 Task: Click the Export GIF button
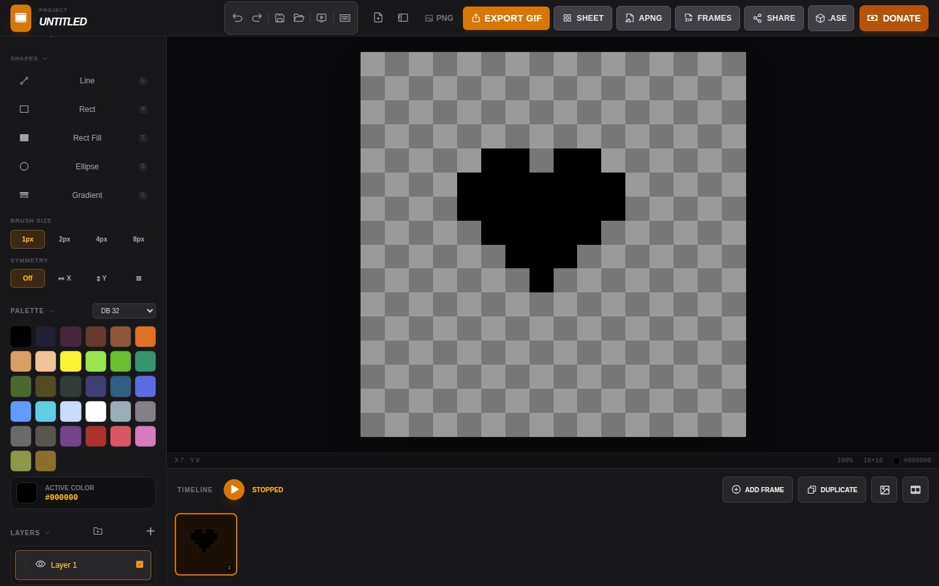[x=506, y=18]
